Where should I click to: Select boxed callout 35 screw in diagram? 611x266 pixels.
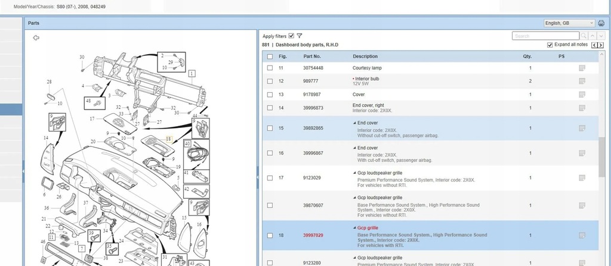point(112,249)
